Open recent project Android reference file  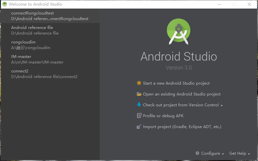pyautogui.click(x=50, y=30)
